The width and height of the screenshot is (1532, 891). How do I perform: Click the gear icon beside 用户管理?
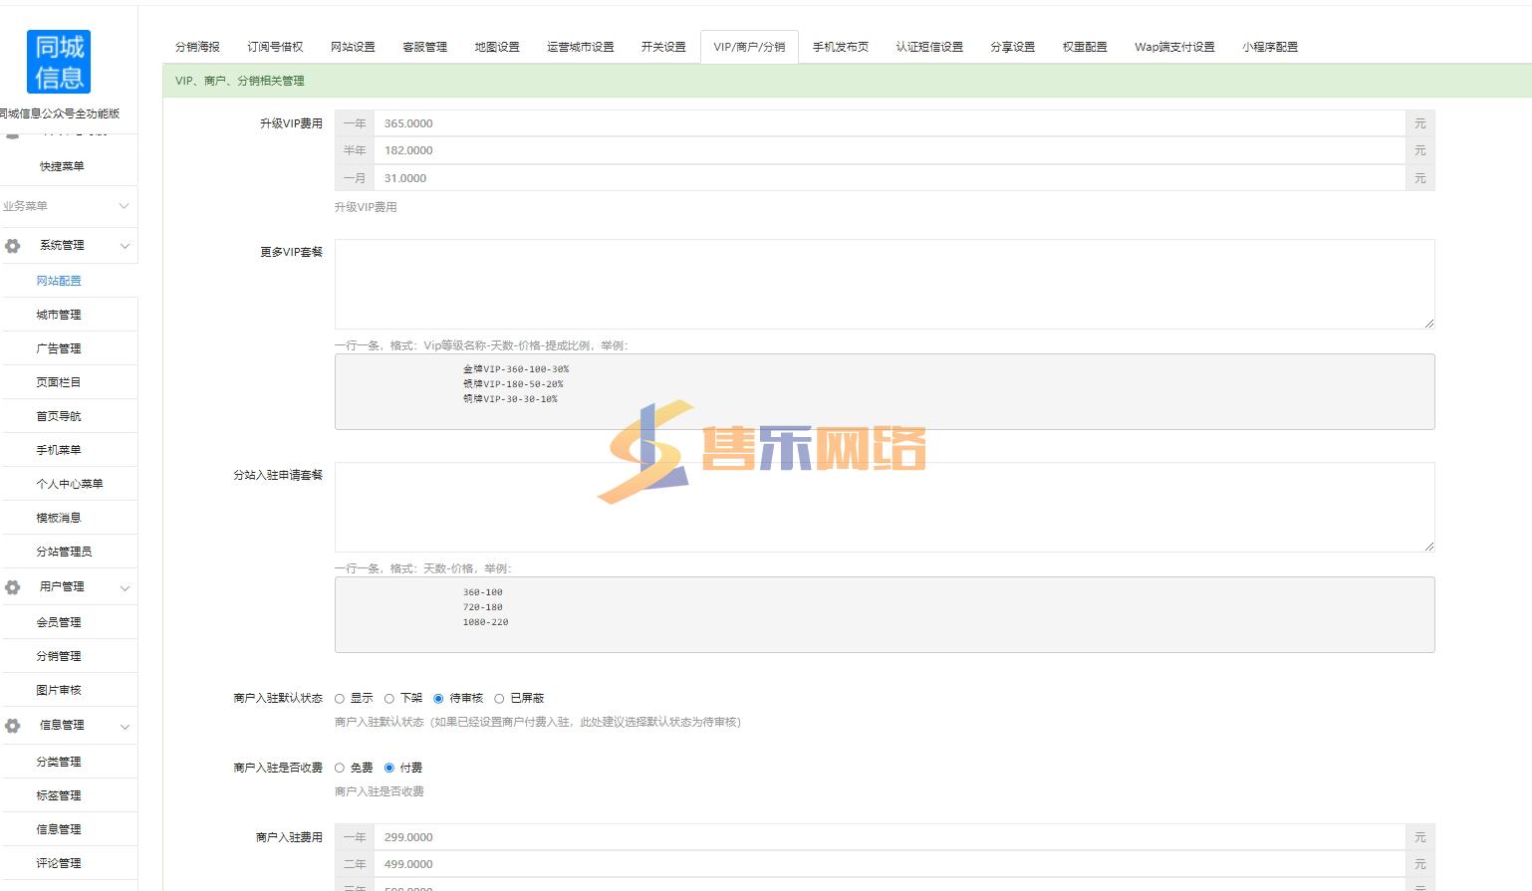[13, 587]
